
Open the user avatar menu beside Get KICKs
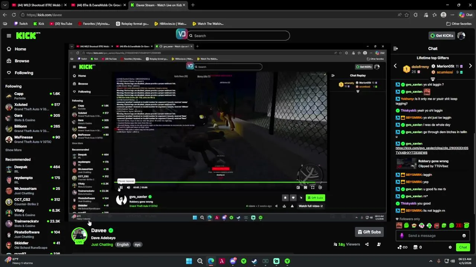click(x=461, y=36)
